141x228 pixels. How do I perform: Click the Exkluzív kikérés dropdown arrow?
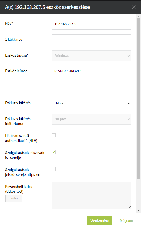tap(129, 103)
